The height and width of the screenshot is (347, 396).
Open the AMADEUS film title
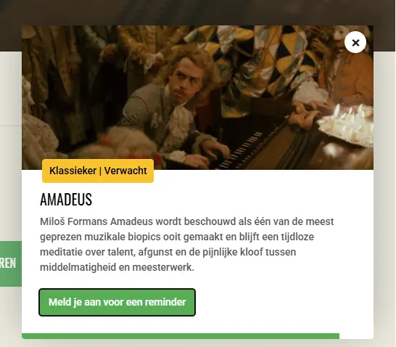click(66, 200)
